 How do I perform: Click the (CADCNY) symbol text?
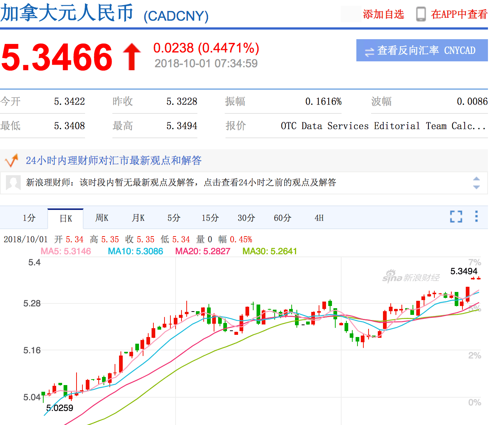coord(176,16)
